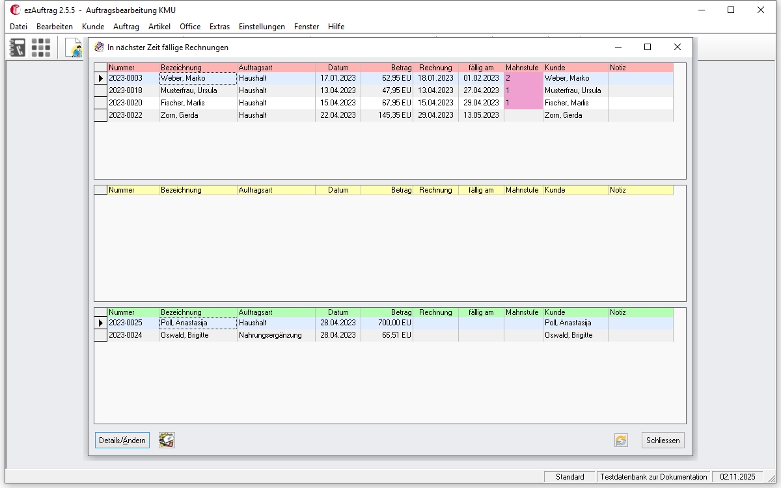Sort red table by Betrag header
This screenshot has height=488, width=781.
coord(387,68)
